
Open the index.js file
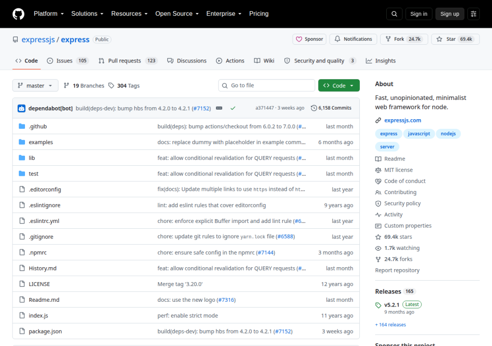[38, 316]
